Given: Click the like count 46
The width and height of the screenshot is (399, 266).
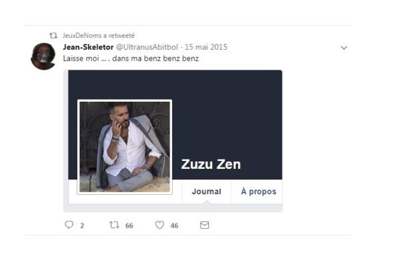Looking at the screenshot, I should point(174,225).
